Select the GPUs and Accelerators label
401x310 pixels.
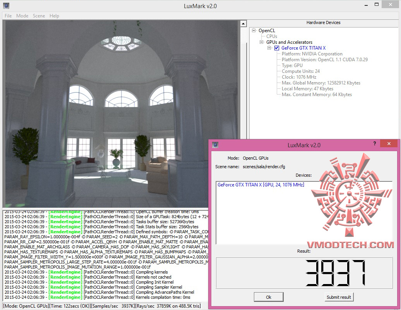(289, 42)
